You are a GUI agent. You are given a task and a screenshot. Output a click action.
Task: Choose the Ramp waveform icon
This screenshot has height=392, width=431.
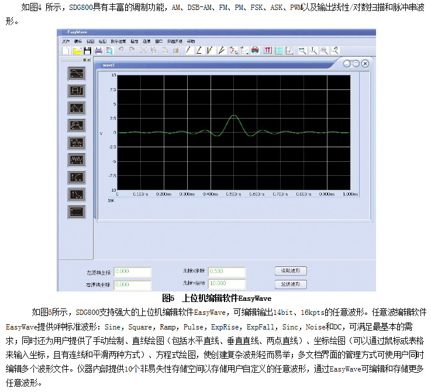click(77, 107)
